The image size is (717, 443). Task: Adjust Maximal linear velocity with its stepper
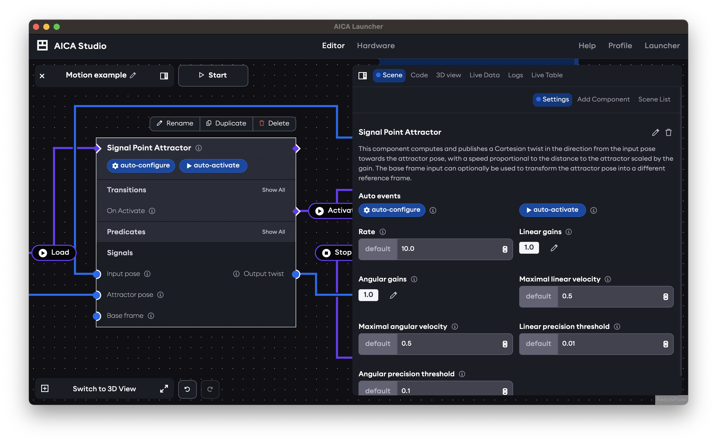665,296
